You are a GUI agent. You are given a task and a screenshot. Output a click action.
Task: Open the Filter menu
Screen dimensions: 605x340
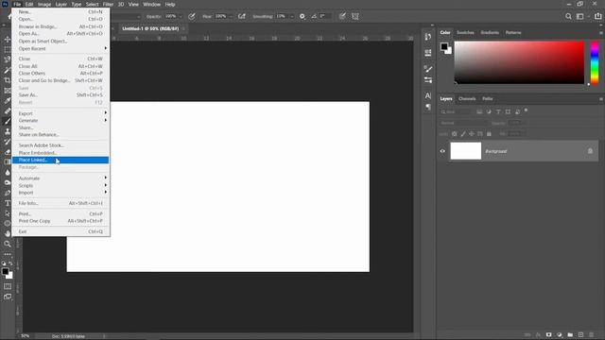click(108, 4)
